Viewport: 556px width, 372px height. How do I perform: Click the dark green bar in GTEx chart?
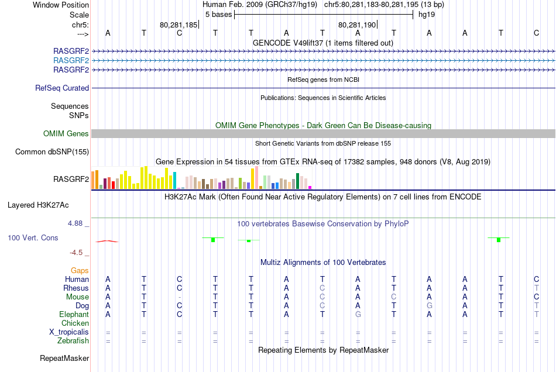point(297,181)
